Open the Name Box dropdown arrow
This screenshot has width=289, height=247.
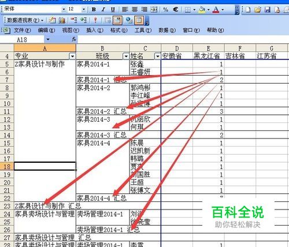coord(48,40)
